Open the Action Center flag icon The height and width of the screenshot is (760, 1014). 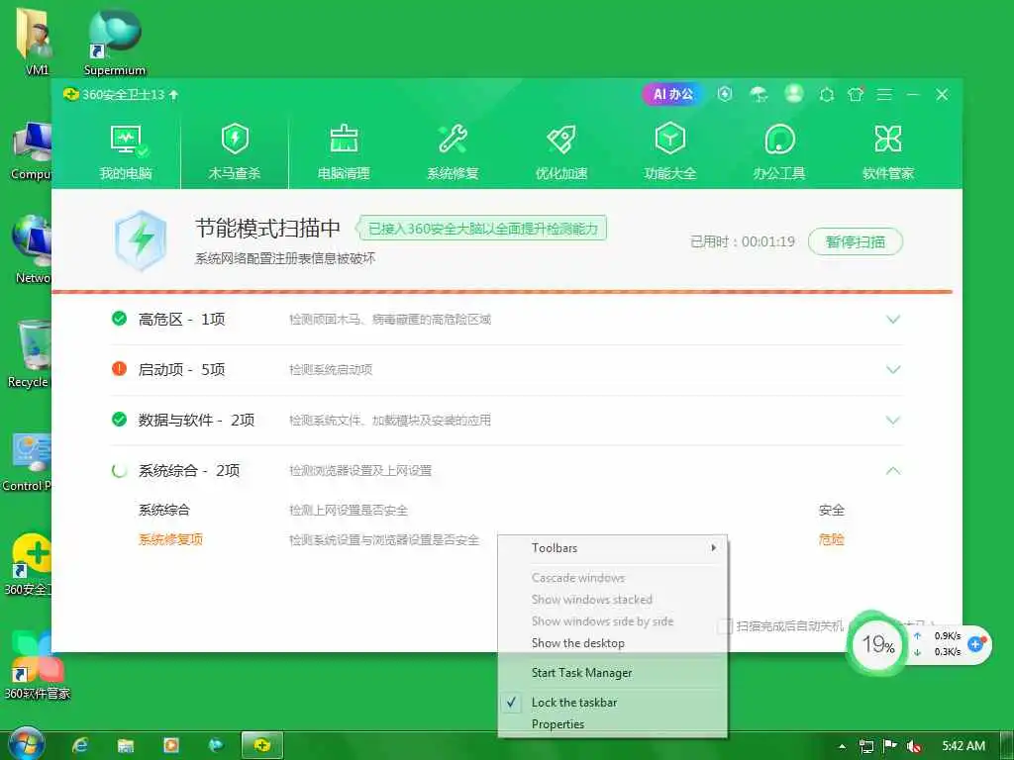pyautogui.click(x=890, y=746)
